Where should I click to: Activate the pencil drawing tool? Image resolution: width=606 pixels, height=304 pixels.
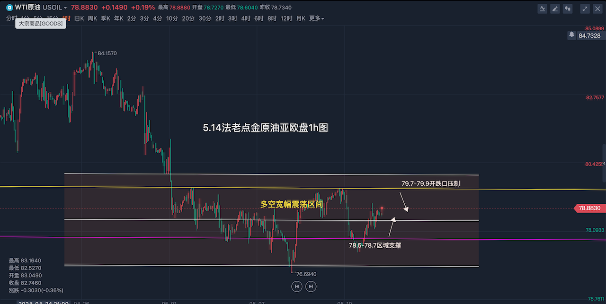click(x=555, y=9)
